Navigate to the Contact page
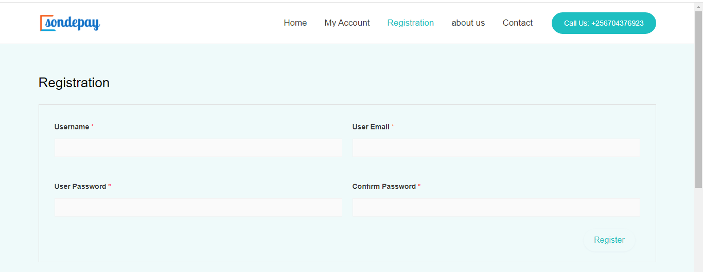 (517, 23)
